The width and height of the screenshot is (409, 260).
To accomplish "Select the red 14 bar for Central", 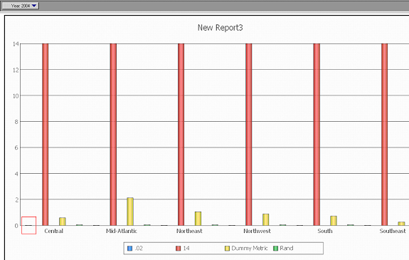I will click(x=46, y=135).
